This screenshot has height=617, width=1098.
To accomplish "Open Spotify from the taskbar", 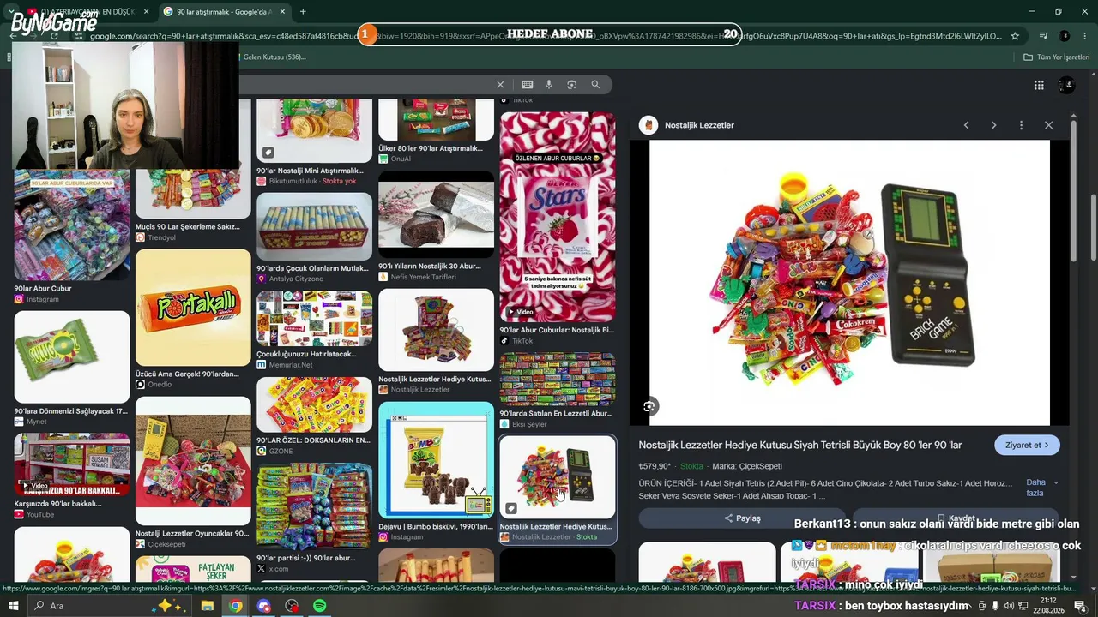I will click(320, 606).
